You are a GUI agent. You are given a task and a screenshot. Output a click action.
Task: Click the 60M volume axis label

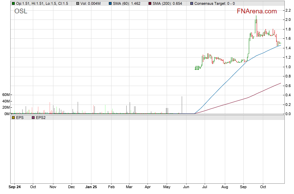point(5,95)
